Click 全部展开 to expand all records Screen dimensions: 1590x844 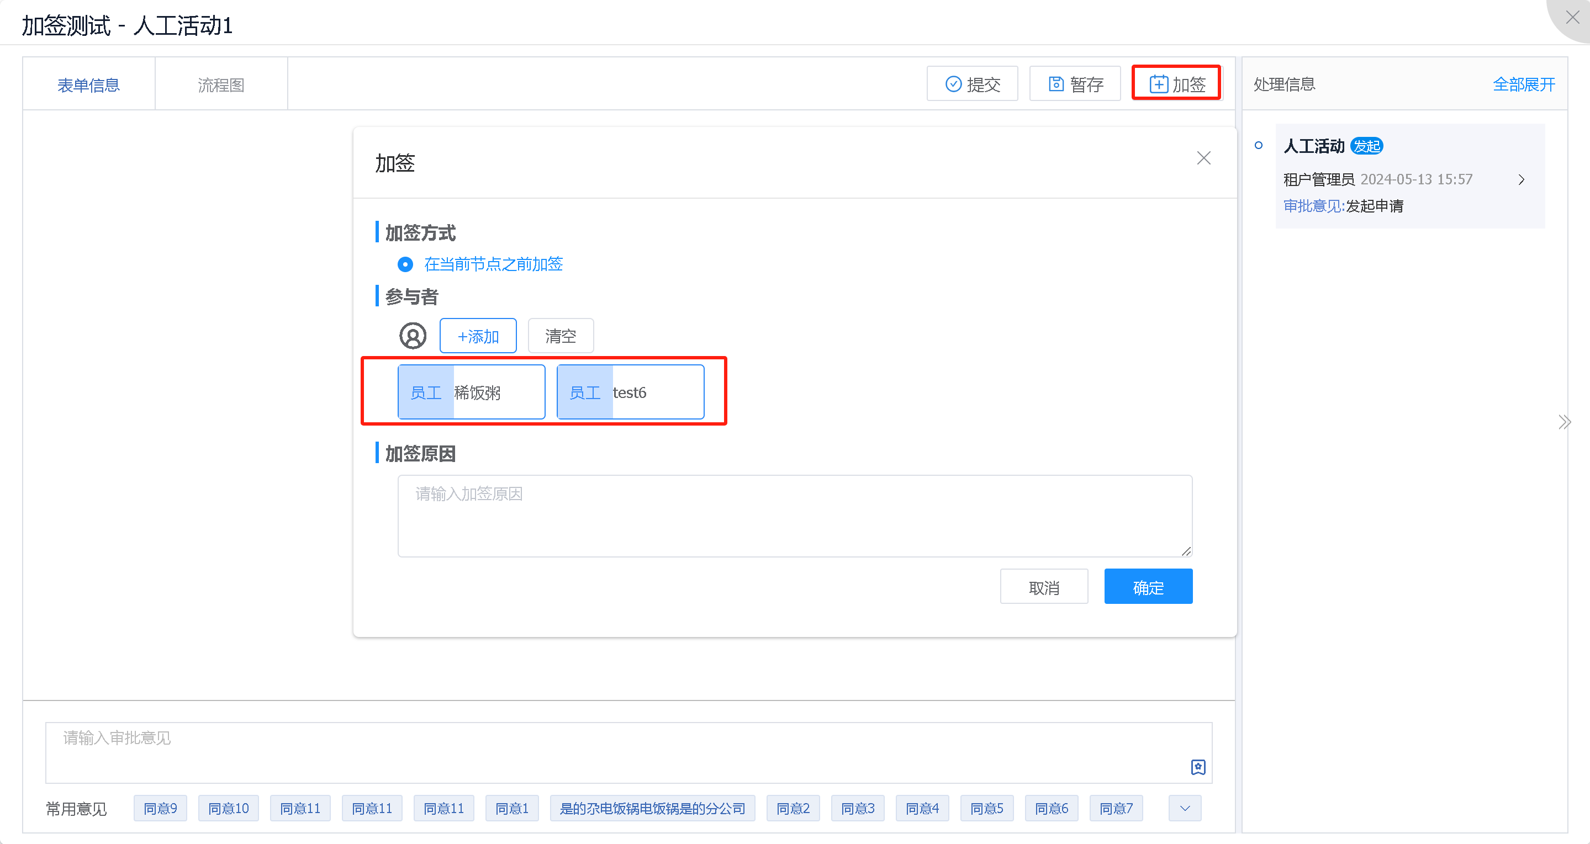coord(1523,84)
